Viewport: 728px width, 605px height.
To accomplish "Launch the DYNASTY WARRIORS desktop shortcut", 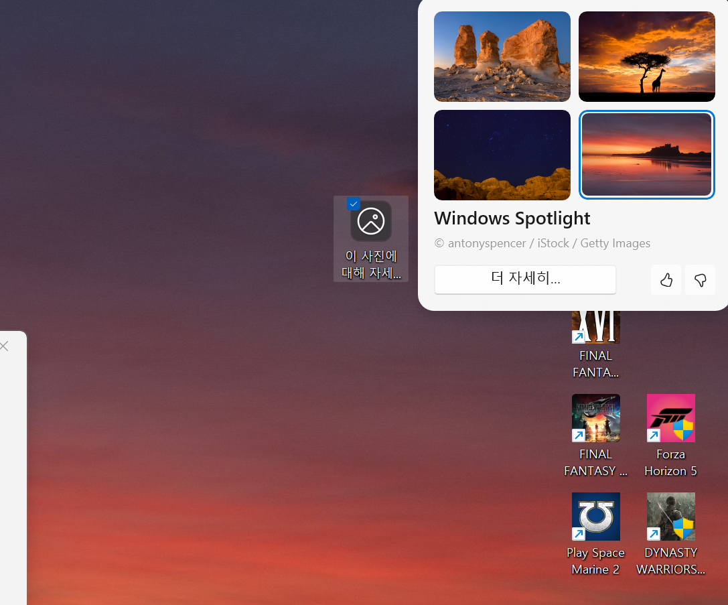I will (670, 516).
